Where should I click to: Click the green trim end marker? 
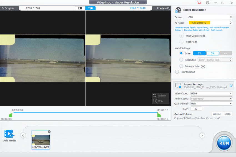159,115
